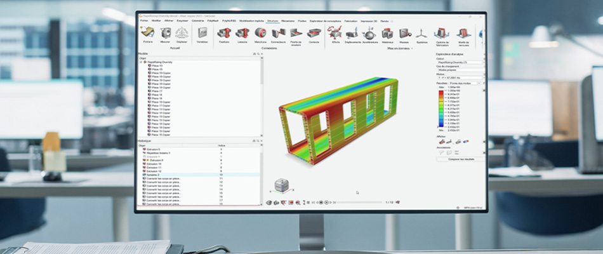The image size is (603, 254).
Task: Select the Masses tool
Action: (404, 34)
